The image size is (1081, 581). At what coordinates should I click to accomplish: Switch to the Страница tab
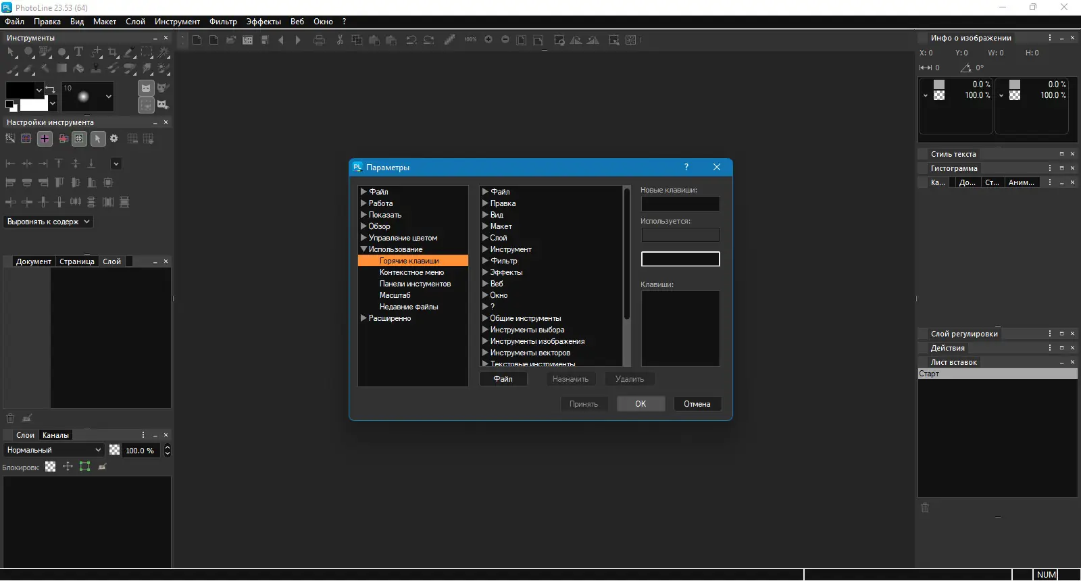(77, 261)
